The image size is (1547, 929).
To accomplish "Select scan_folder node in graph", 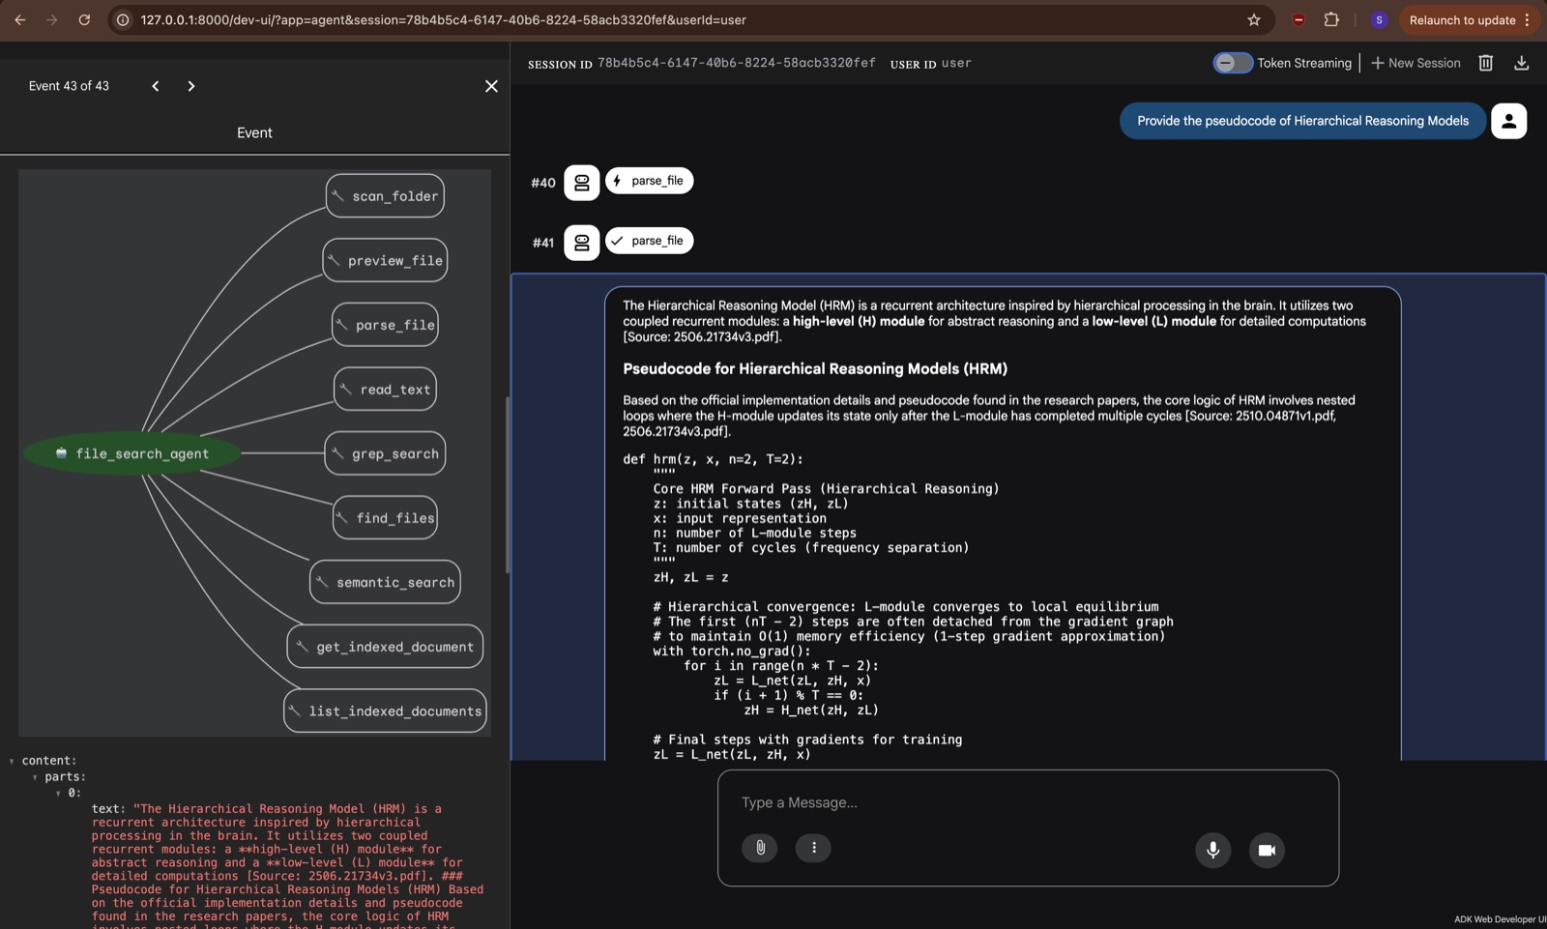I will 385,196.
